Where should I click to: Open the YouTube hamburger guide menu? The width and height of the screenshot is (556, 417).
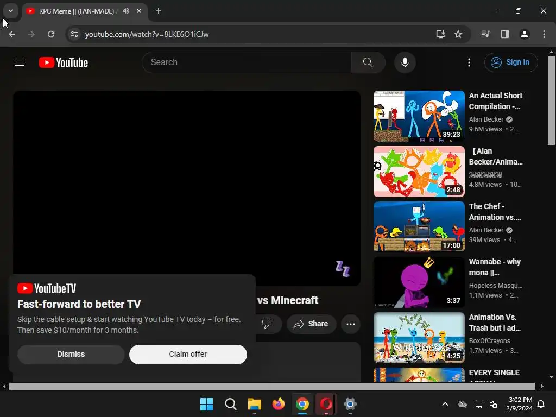[x=20, y=62]
